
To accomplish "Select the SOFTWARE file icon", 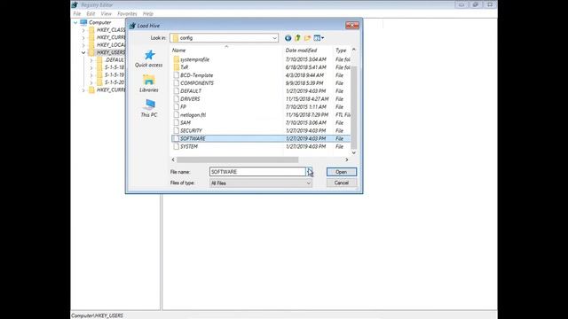I will tap(176, 138).
